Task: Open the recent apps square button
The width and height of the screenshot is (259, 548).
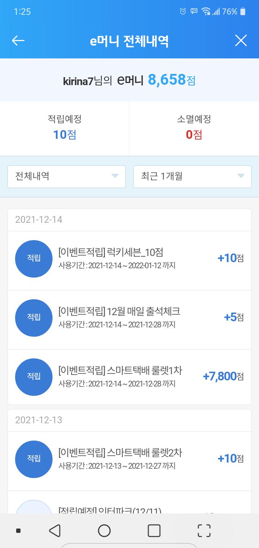Action: tap(154, 530)
